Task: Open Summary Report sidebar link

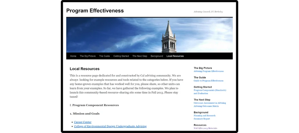Action: [202, 119]
